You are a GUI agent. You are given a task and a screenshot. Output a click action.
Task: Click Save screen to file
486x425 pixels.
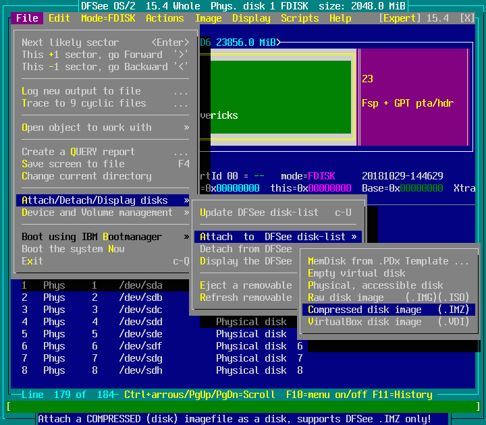(105, 164)
